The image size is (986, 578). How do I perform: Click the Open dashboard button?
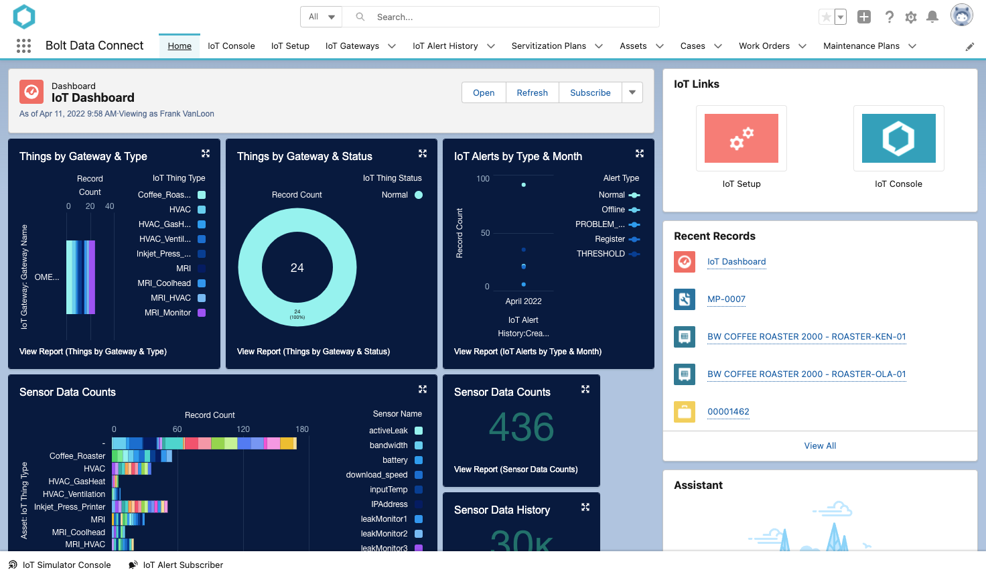[x=484, y=92]
